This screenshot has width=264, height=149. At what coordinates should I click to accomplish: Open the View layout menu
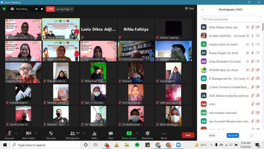(x=189, y=8)
